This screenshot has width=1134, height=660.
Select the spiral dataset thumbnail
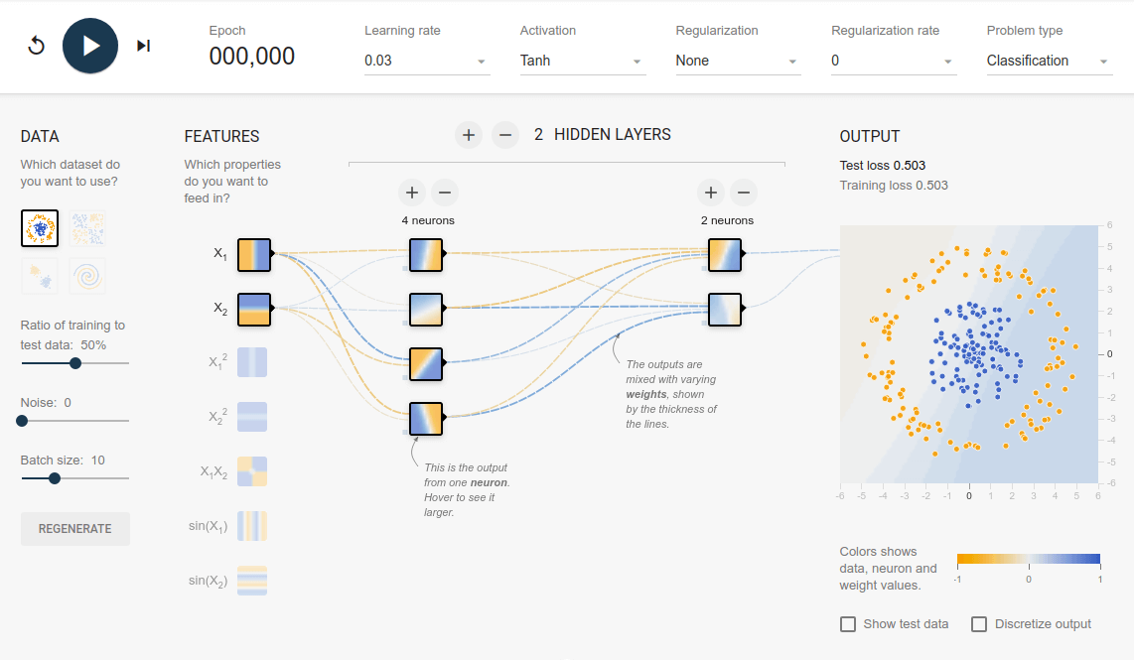(x=87, y=276)
